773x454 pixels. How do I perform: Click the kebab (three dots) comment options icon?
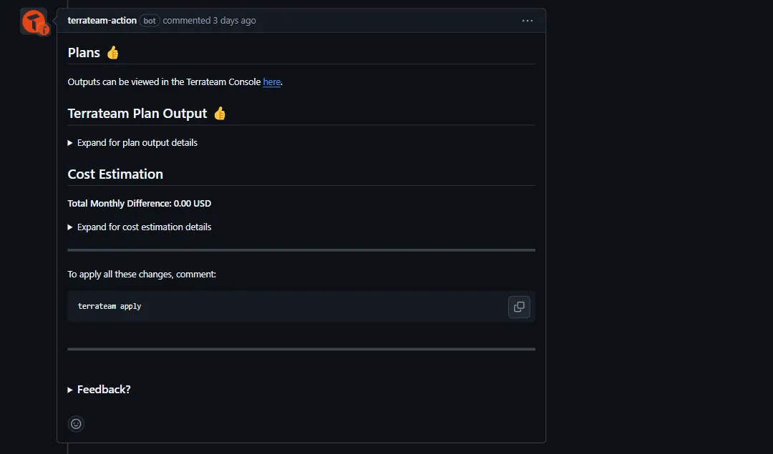point(528,21)
